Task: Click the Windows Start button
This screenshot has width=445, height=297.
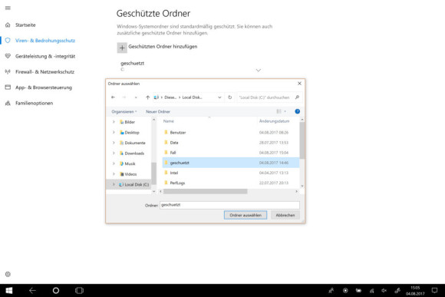Action: coord(8,290)
